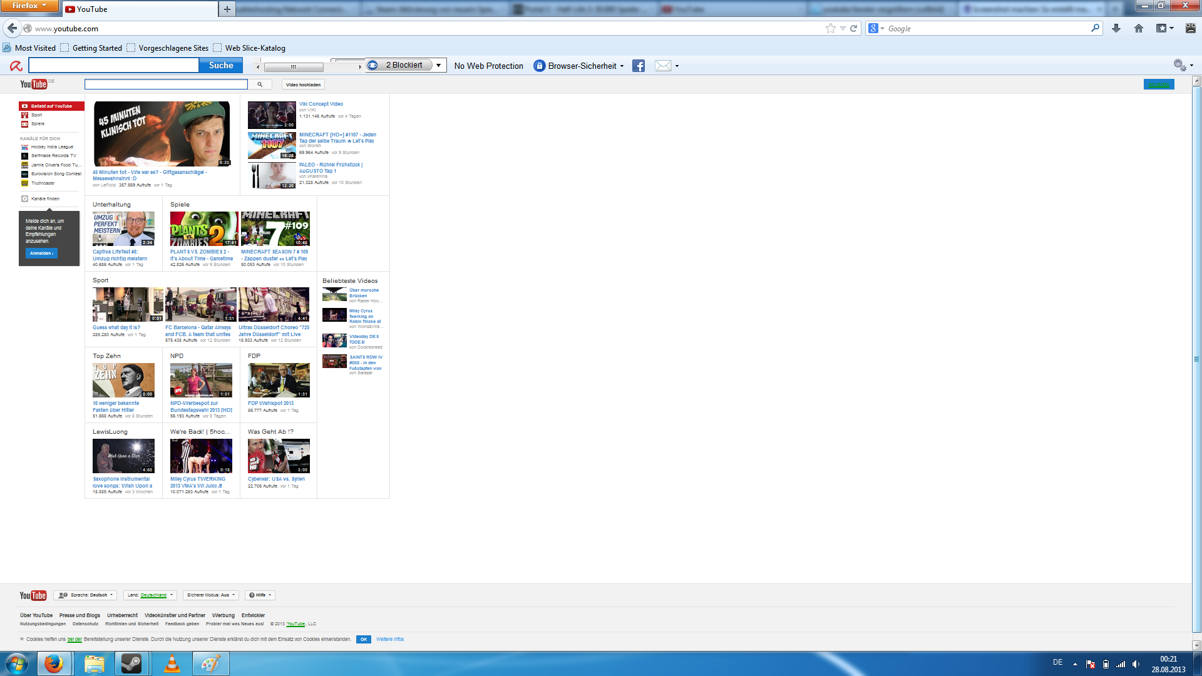This screenshot has width=1202, height=676.
Task: Open a new tab with the plus button
Action: point(227,9)
